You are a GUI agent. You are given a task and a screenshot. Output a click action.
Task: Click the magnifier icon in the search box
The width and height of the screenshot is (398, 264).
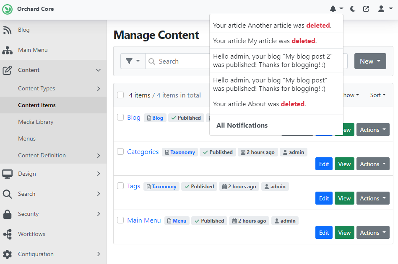point(152,61)
